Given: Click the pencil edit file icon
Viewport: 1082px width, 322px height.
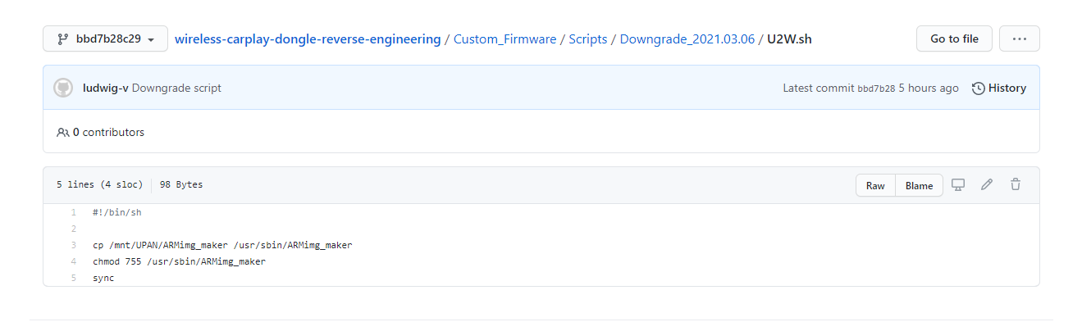Looking at the screenshot, I should tap(987, 184).
